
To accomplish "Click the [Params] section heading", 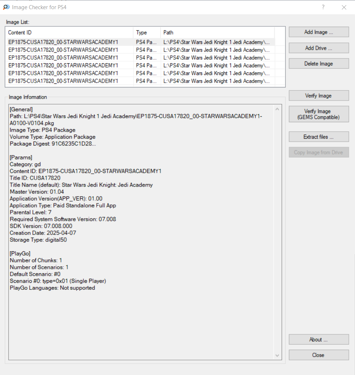I will point(21,158).
